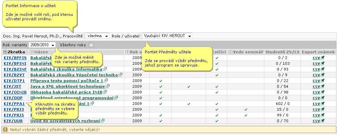Select subject abbreviation KIV/UUR
338x135 pixels.
pos(13,121)
